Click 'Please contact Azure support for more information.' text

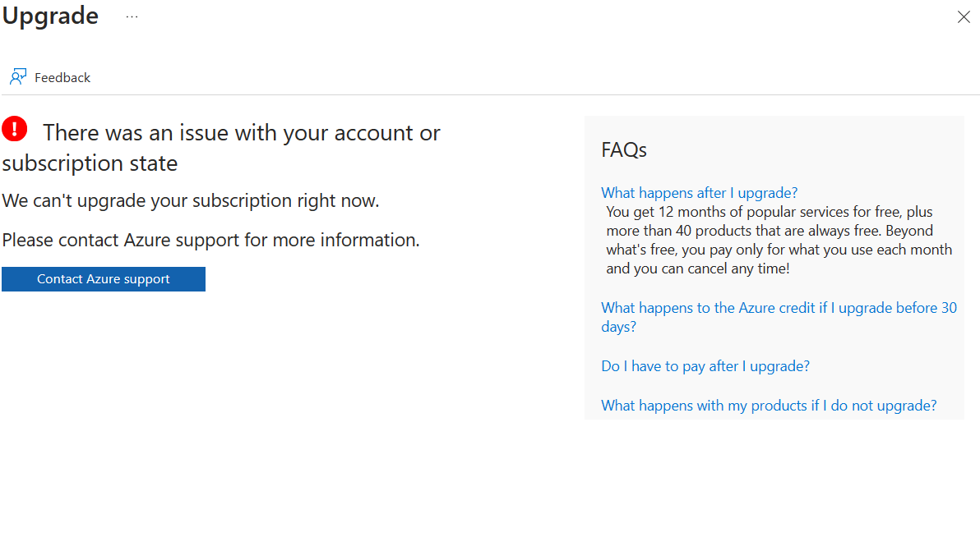coord(210,240)
